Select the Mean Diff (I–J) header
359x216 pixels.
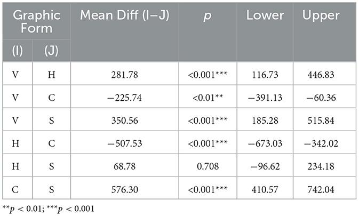(125, 15)
